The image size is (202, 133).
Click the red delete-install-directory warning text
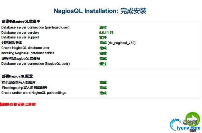(x=18, y=104)
